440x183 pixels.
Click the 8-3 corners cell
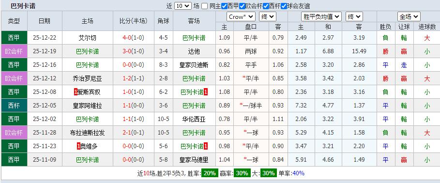[164, 65]
